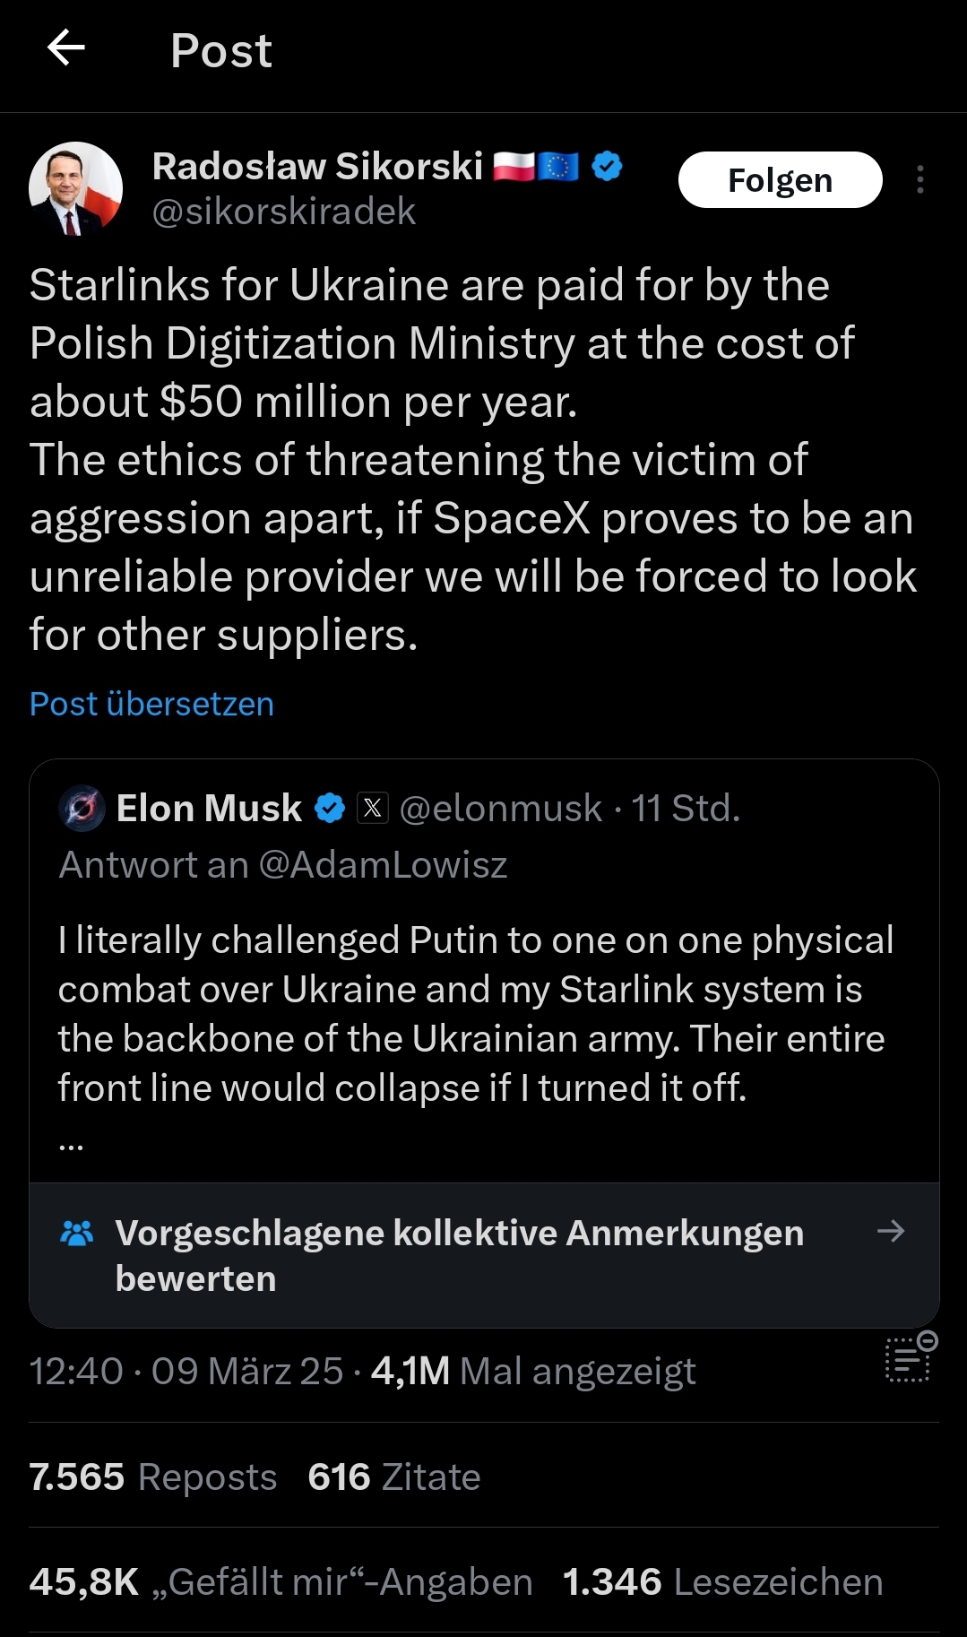Open Vorgeschlagene kollektive Anmerkungen bewerten
Viewport: 967px width, 1637px height.
(459, 1255)
